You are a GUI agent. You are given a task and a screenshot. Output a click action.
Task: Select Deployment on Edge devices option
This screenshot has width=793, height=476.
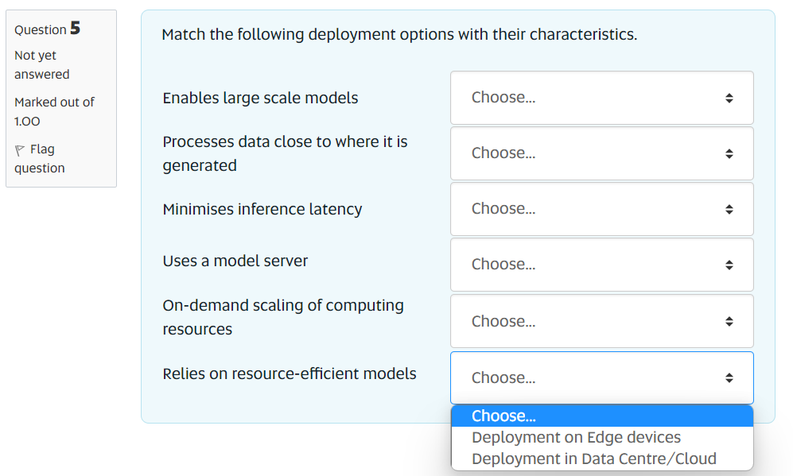point(576,438)
